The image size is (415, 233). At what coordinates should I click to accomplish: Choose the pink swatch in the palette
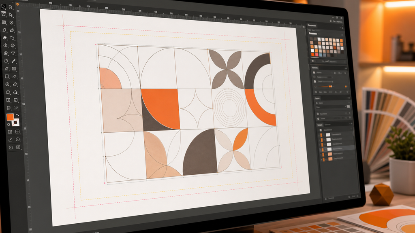317,55
